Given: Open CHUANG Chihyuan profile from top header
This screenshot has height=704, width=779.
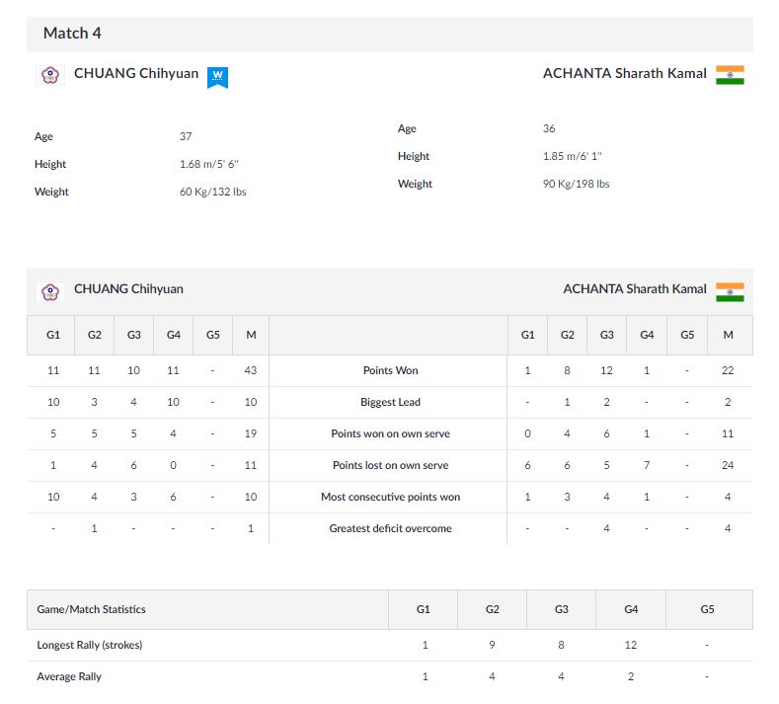Looking at the screenshot, I should pyautogui.click(x=136, y=73).
